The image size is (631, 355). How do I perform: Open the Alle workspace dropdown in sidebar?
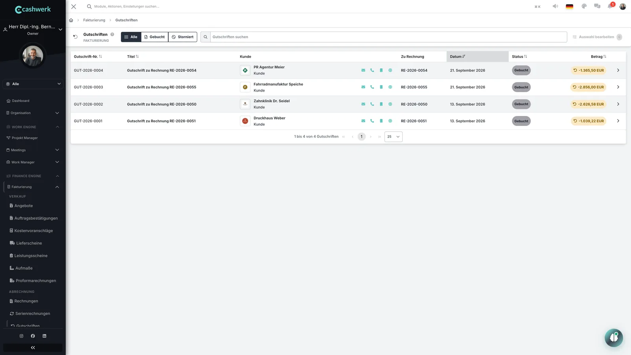point(33,84)
